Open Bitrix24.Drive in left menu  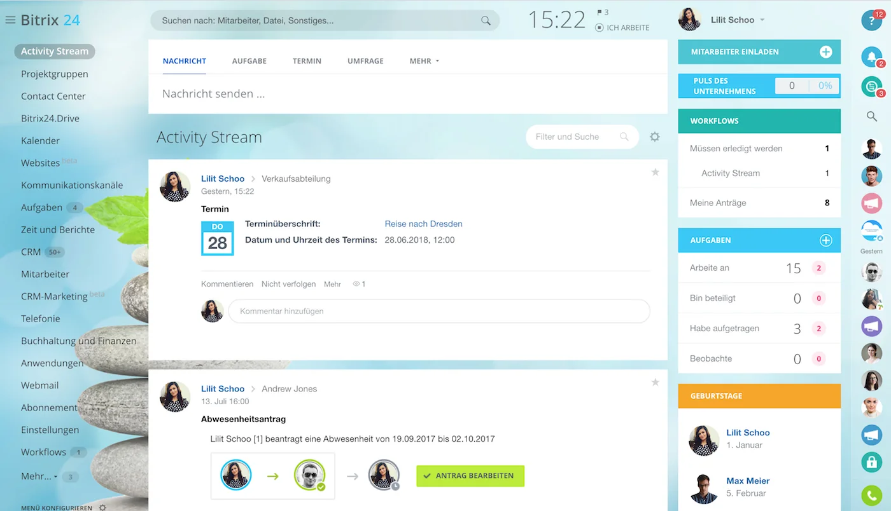point(50,118)
